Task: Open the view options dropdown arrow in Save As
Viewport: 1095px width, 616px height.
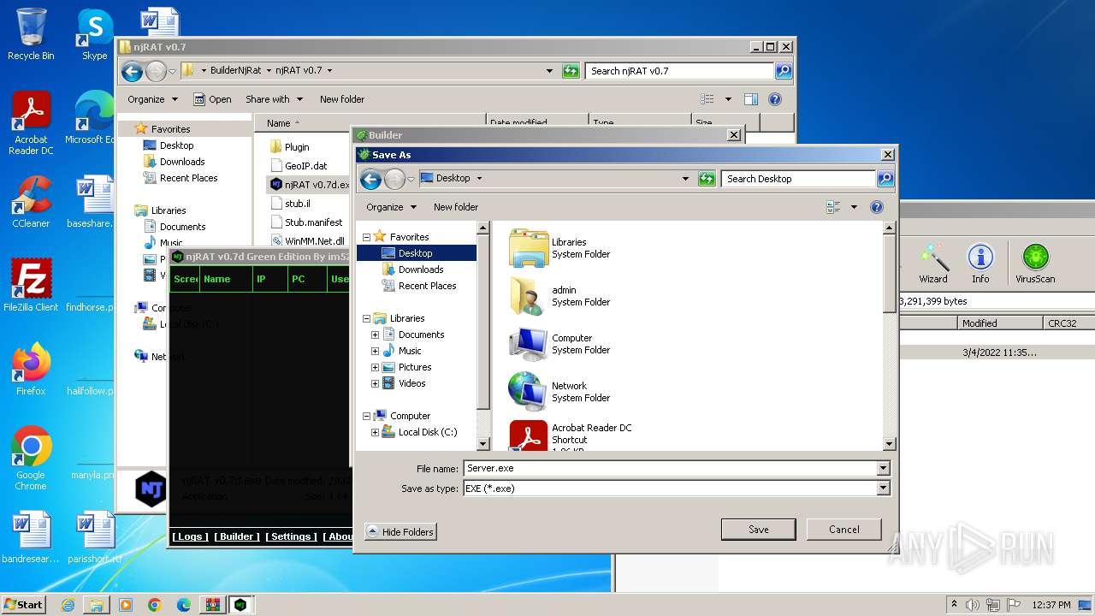Action: coord(853,207)
